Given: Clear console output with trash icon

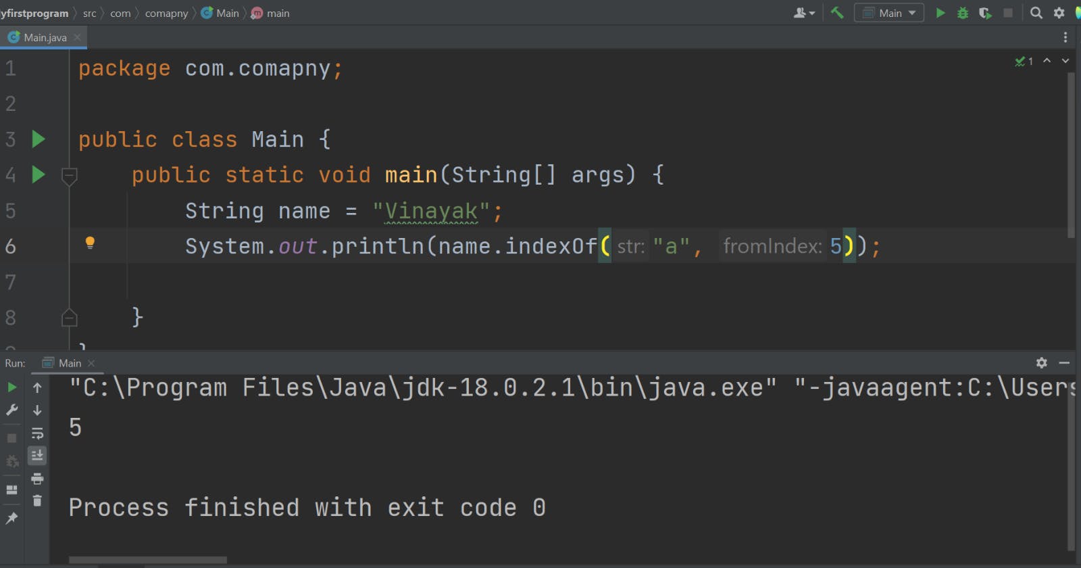Looking at the screenshot, I should (37, 501).
